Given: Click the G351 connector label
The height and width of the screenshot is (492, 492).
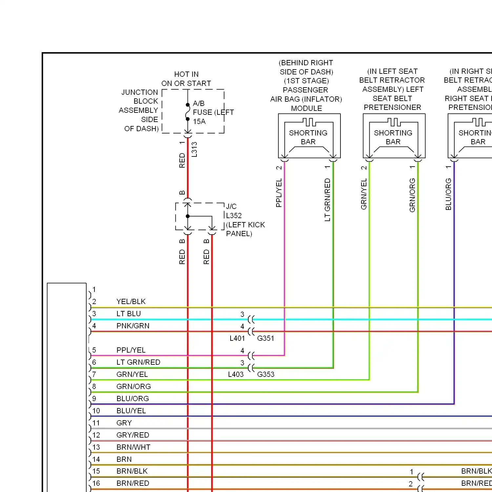Looking at the screenshot, I should click(266, 338).
